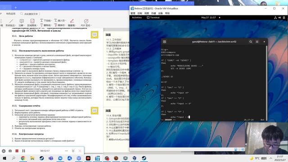The width and height of the screenshot is (288, 162).
Task: Open the first Steam icon on taskbar
Action: point(42,158)
